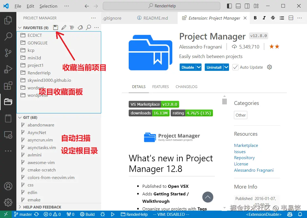Viewport: 307px width, 218px height.
Task: Open notifications bell in status bar
Action: coord(300,214)
